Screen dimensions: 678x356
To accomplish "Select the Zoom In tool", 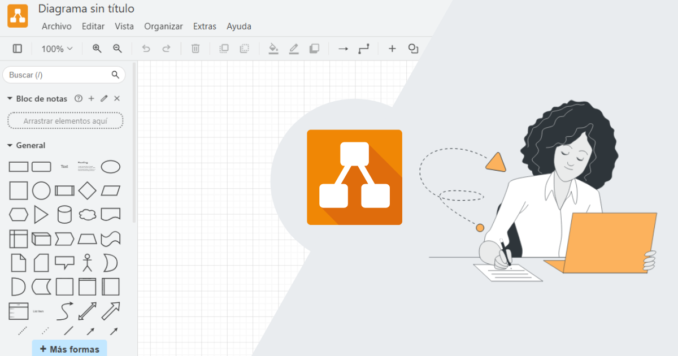I will pyautogui.click(x=97, y=49).
